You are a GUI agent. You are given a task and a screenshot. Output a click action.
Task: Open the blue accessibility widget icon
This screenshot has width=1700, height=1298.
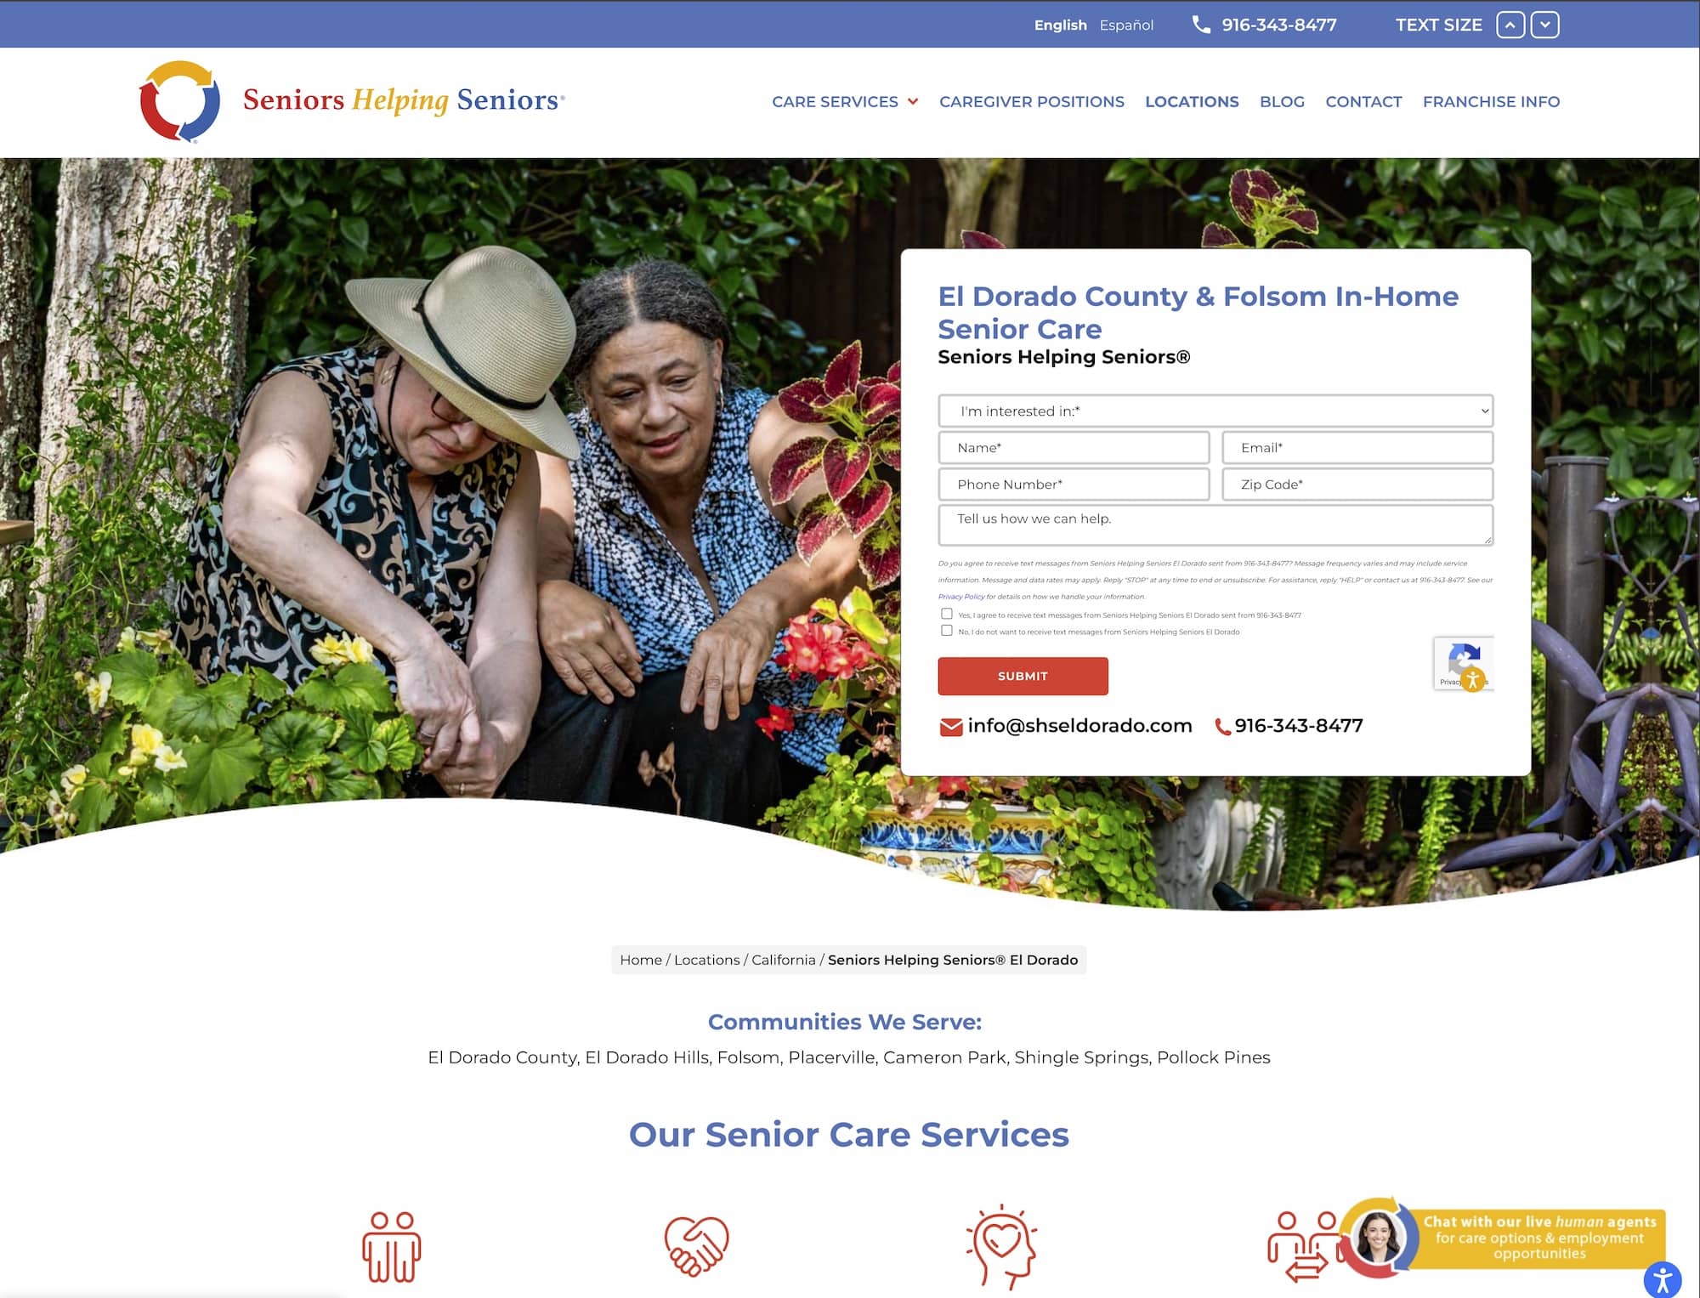pyautogui.click(x=1662, y=1280)
